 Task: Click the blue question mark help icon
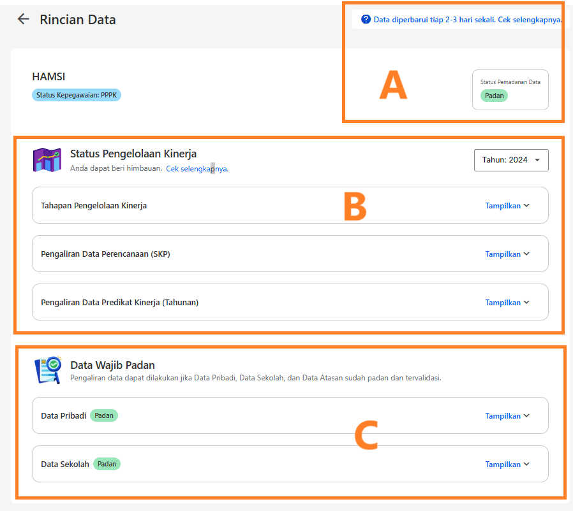click(366, 19)
